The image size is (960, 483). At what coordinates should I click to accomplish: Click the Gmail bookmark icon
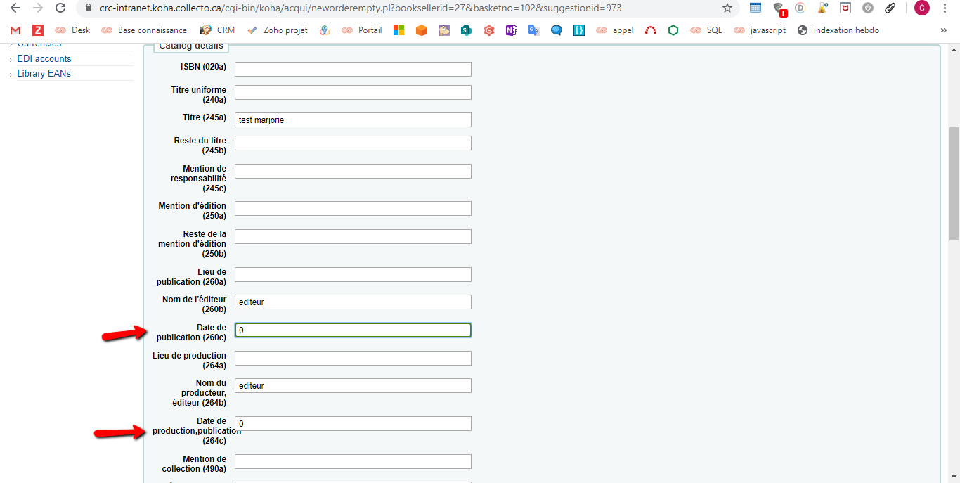pos(15,30)
